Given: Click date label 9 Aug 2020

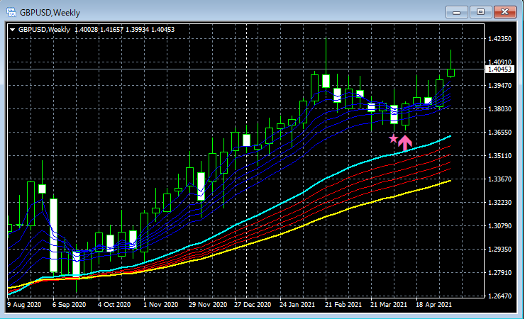Looking at the screenshot, I should pos(24,305).
